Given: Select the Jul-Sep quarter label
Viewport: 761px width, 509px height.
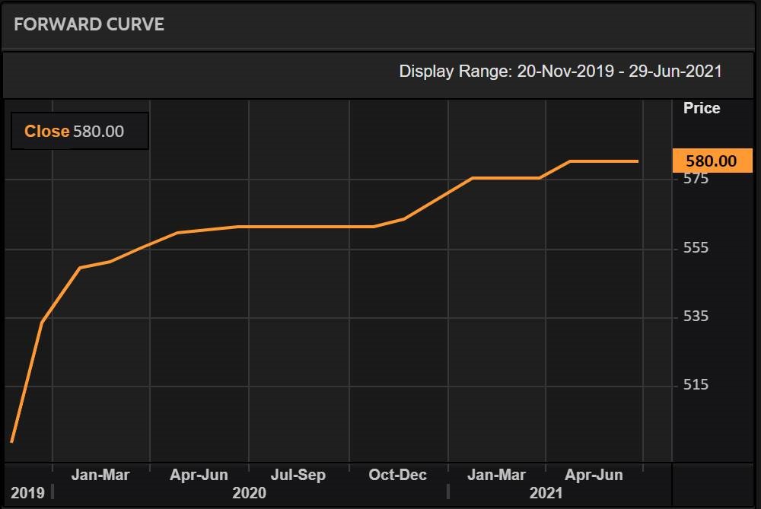Looking at the screenshot, I should (298, 475).
